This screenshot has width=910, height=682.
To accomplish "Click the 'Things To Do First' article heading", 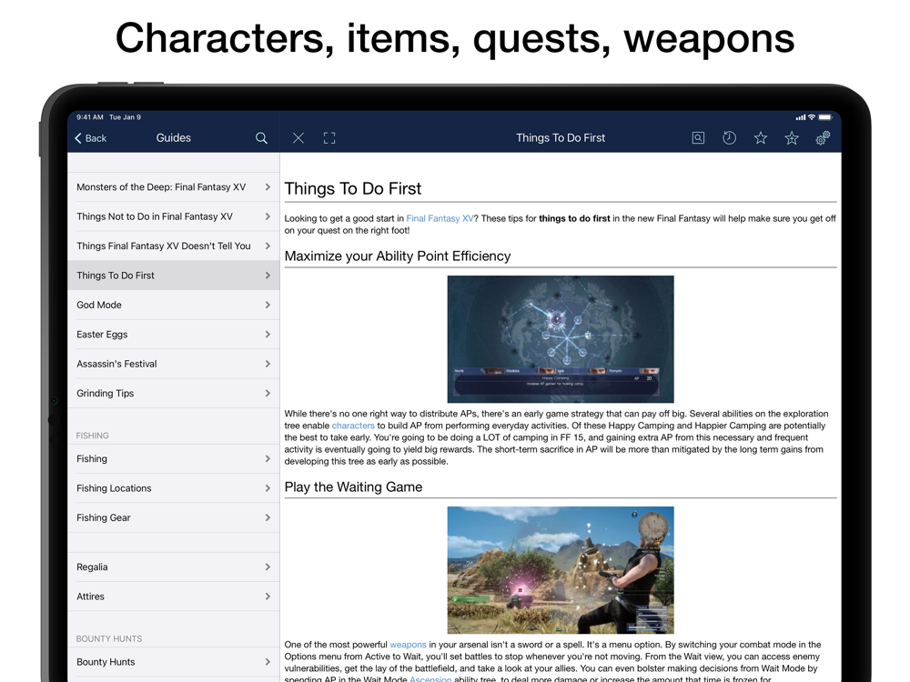I will [353, 188].
